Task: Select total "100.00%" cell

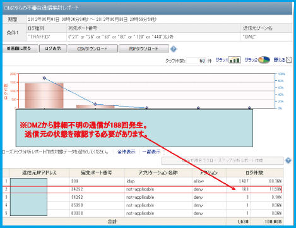Action: click(273, 222)
